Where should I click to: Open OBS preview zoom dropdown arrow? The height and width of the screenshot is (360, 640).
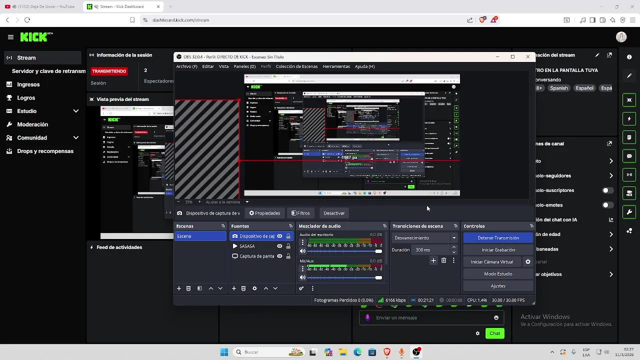247,202
